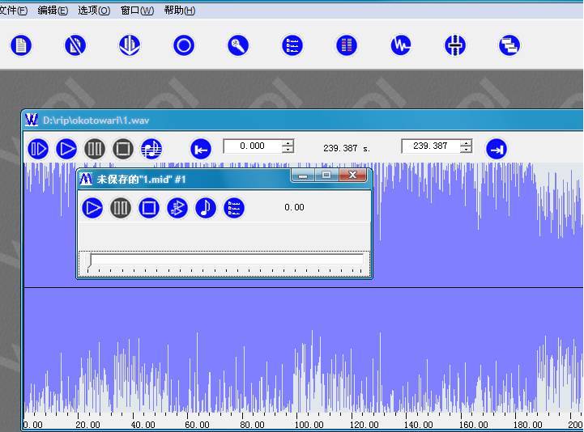This screenshot has width=584, height=432.
Task: Click the start time field showing 0.000
Action: [x=252, y=146]
